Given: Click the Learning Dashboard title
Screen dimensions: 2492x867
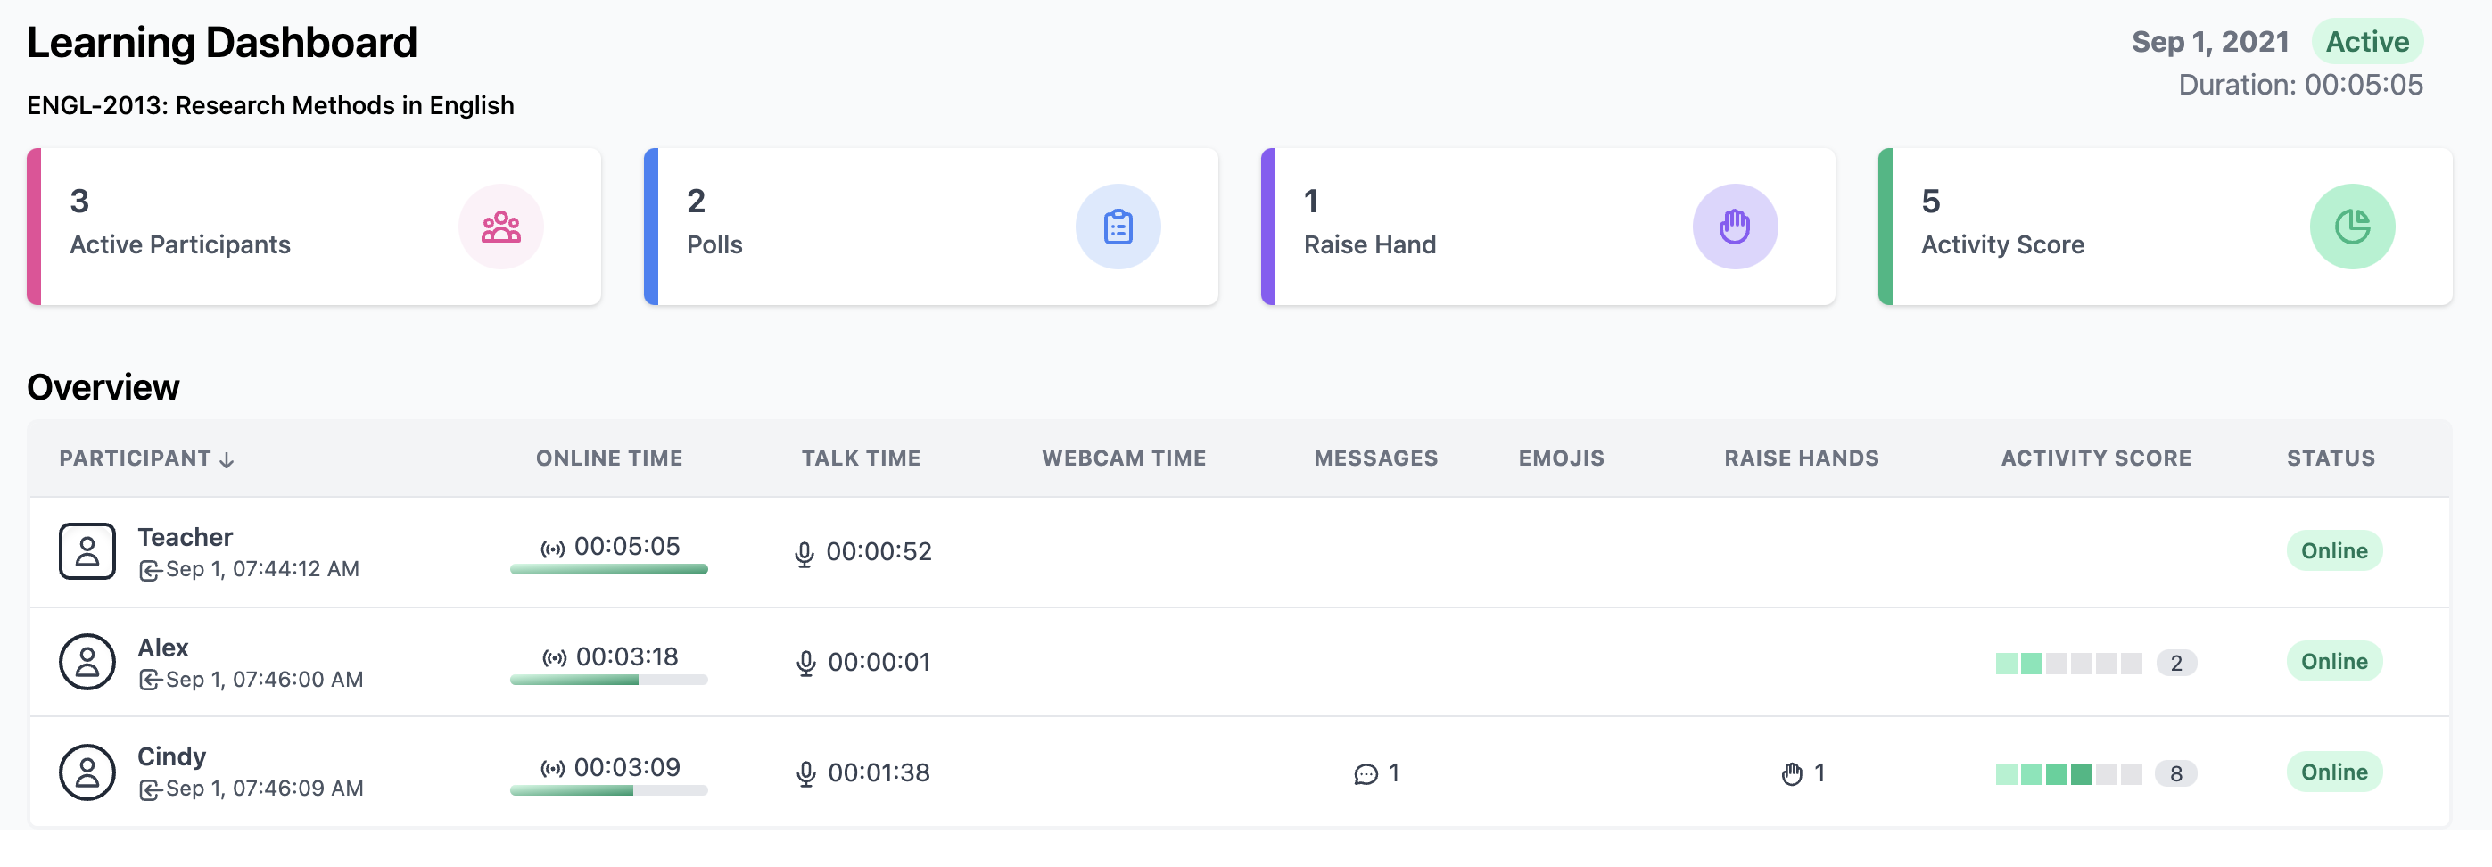Looking at the screenshot, I should tap(221, 43).
